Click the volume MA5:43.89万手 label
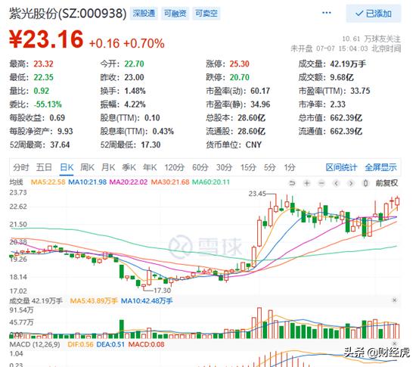 pyautogui.click(x=94, y=301)
